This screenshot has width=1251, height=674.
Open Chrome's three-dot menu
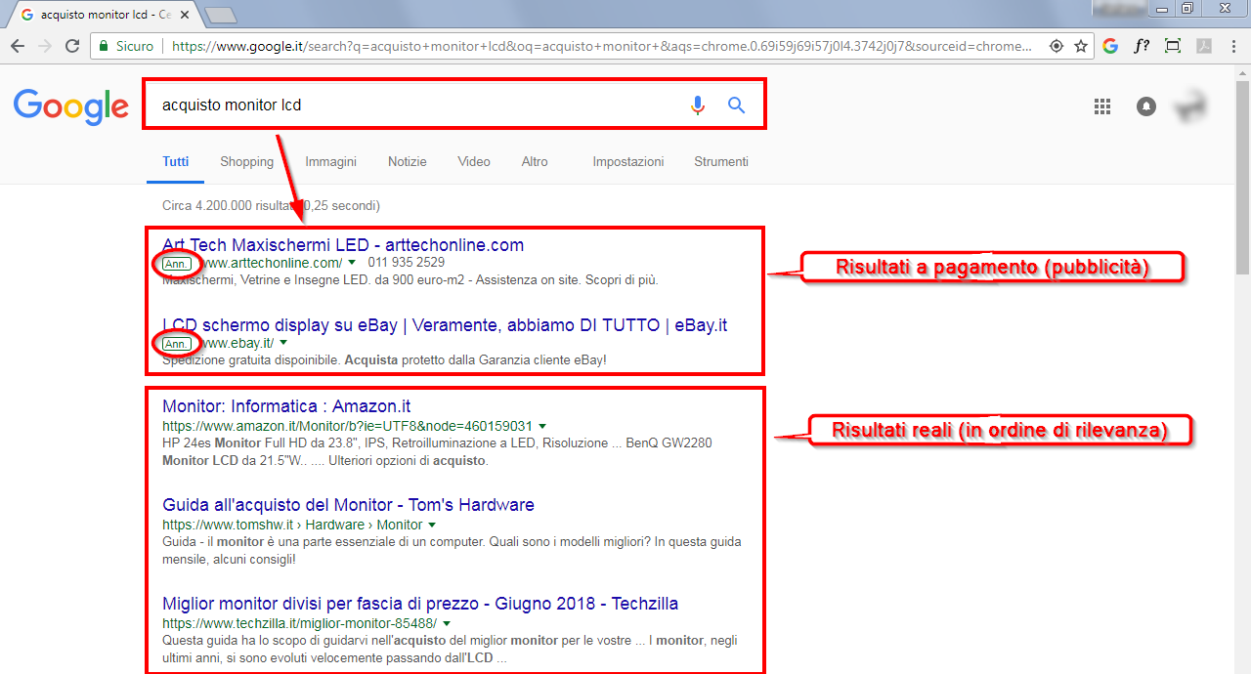point(1233,46)
